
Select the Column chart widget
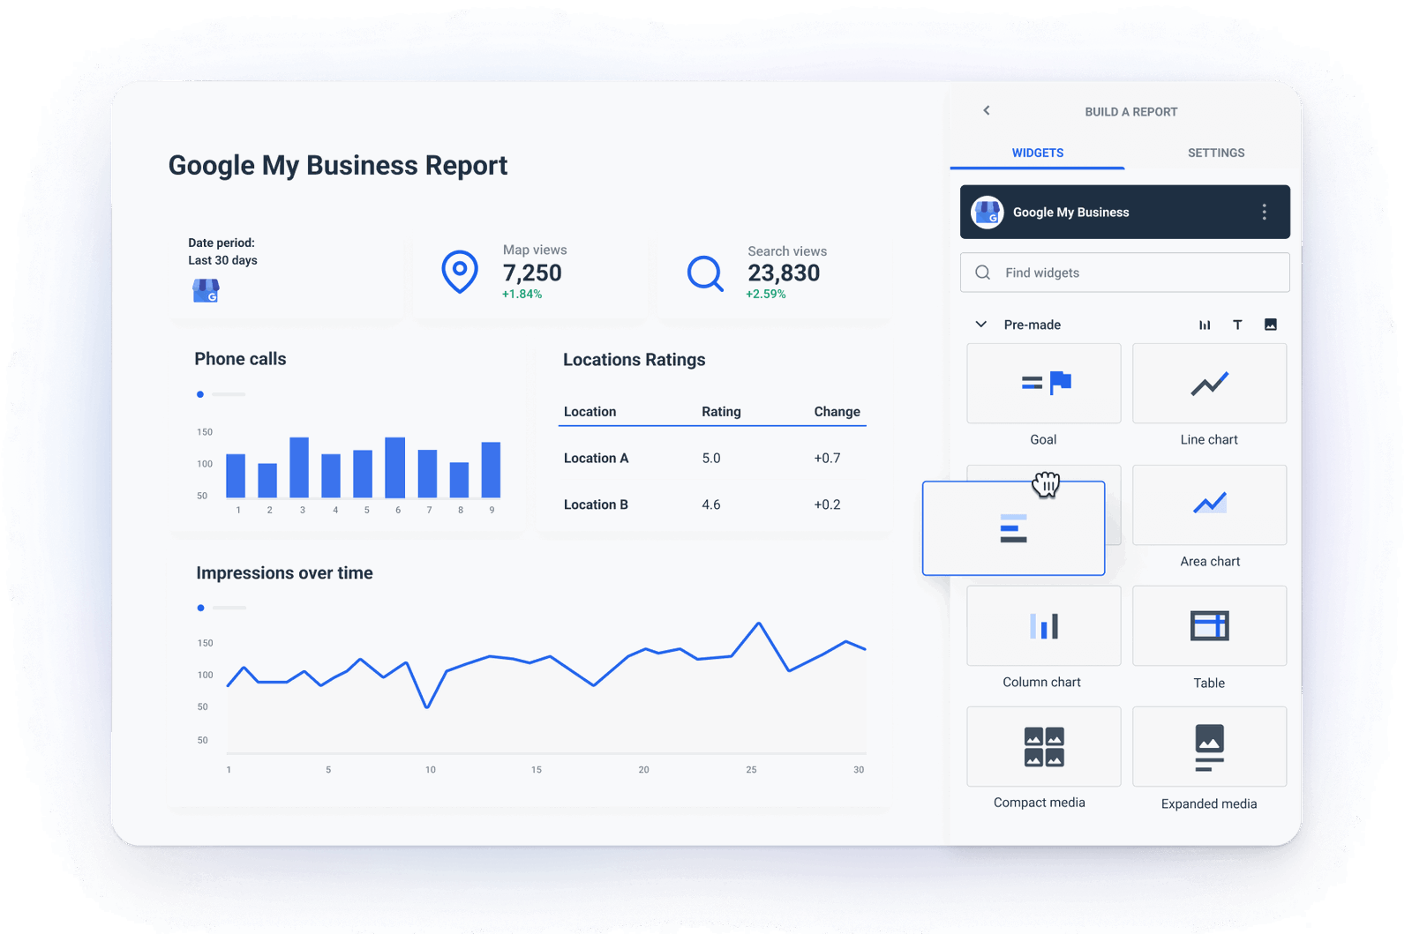(x=1043, y=625)
